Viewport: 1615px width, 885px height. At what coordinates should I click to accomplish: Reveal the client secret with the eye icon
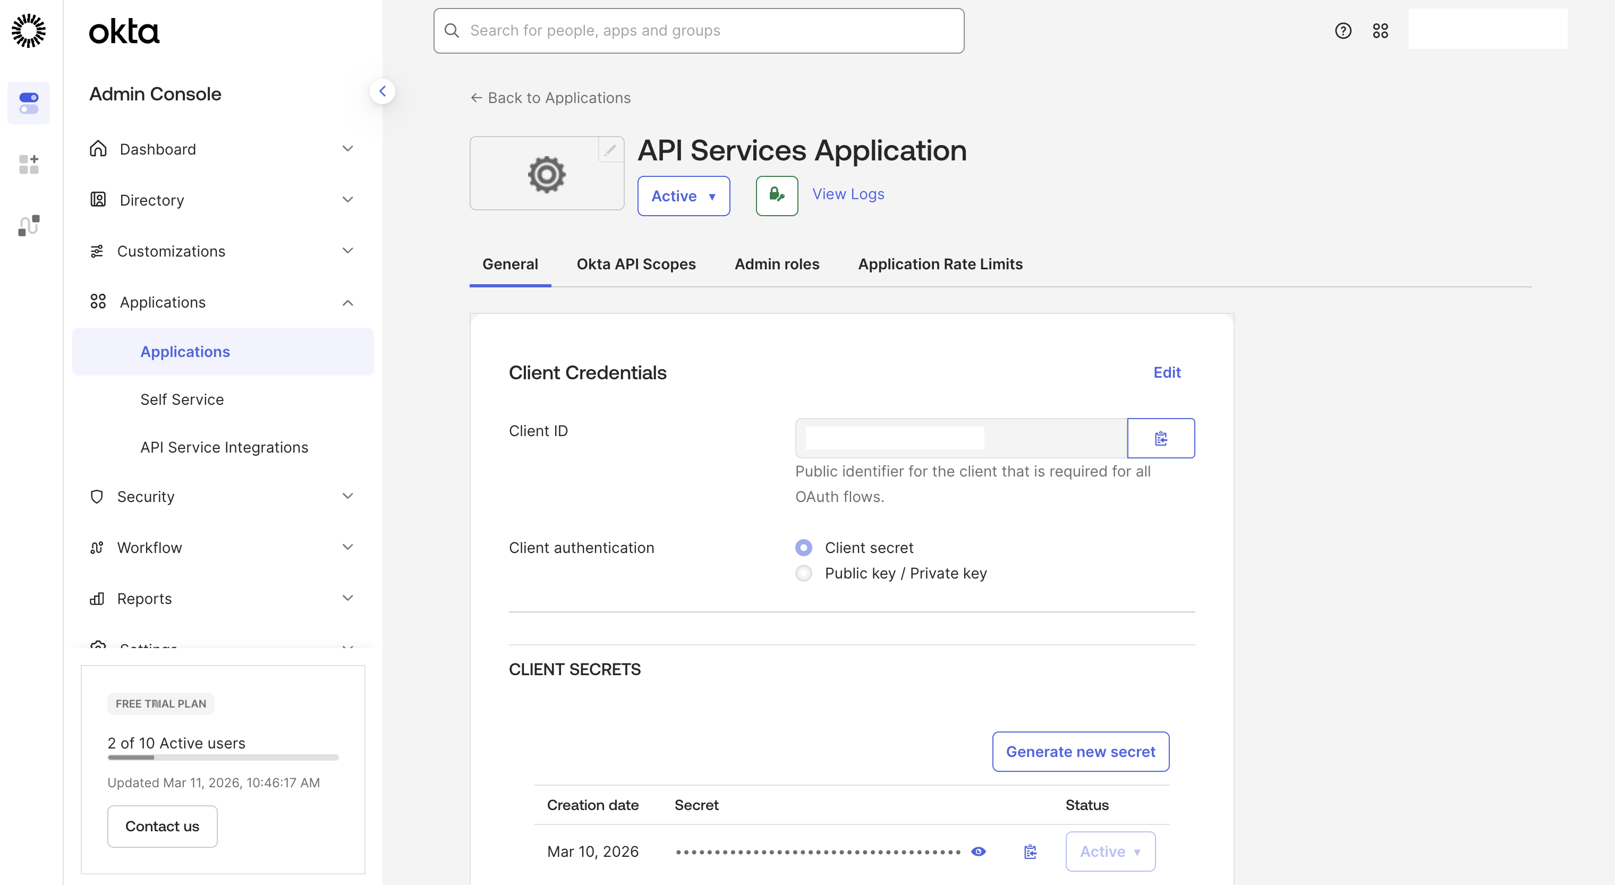[x=978, y=852]
